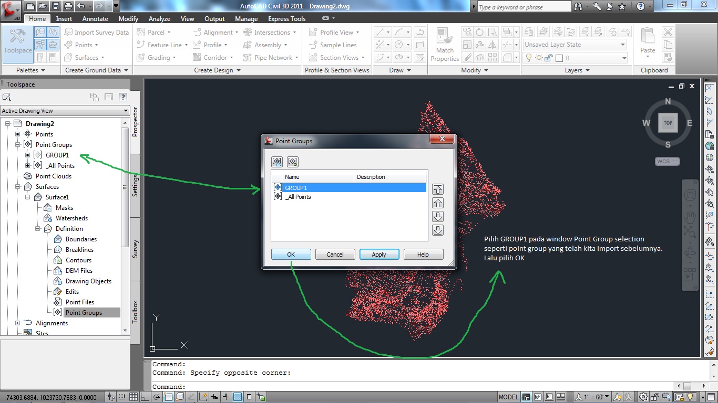Screen dimensions: 718x403
Task: Click the layer lightbulb on/off icon
Action: [x=529, y=58]
